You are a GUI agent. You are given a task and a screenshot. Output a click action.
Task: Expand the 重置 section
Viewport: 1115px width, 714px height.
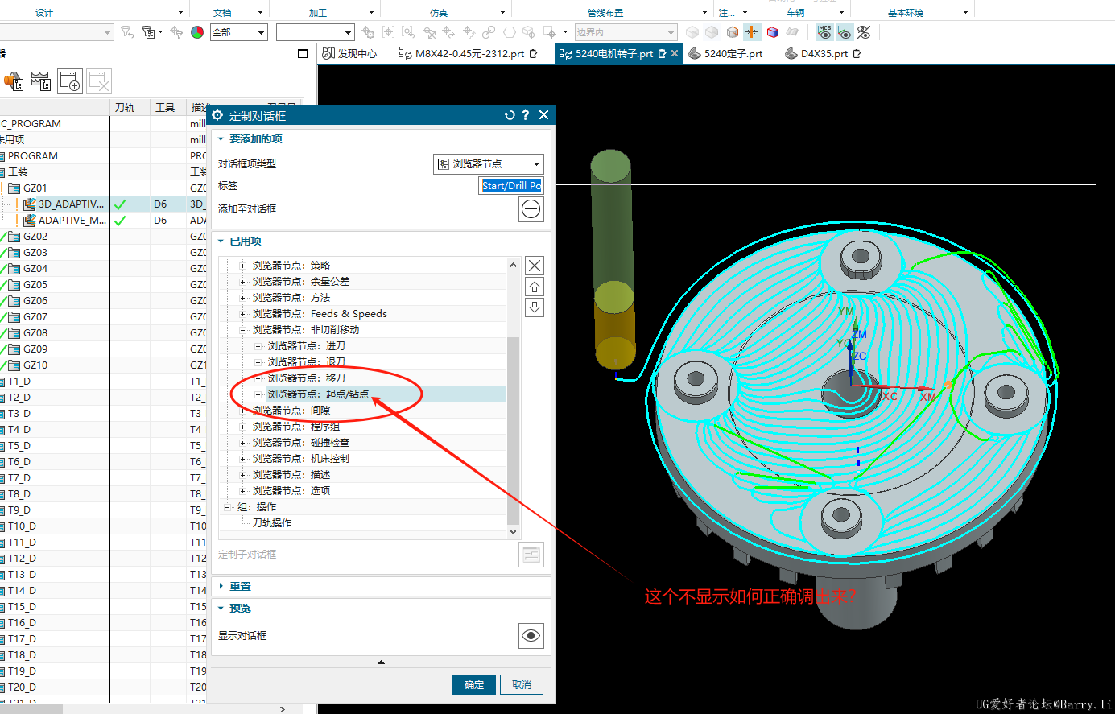tap(221, 587)
